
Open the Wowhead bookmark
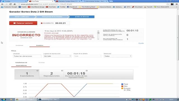(x=137, y=7)
